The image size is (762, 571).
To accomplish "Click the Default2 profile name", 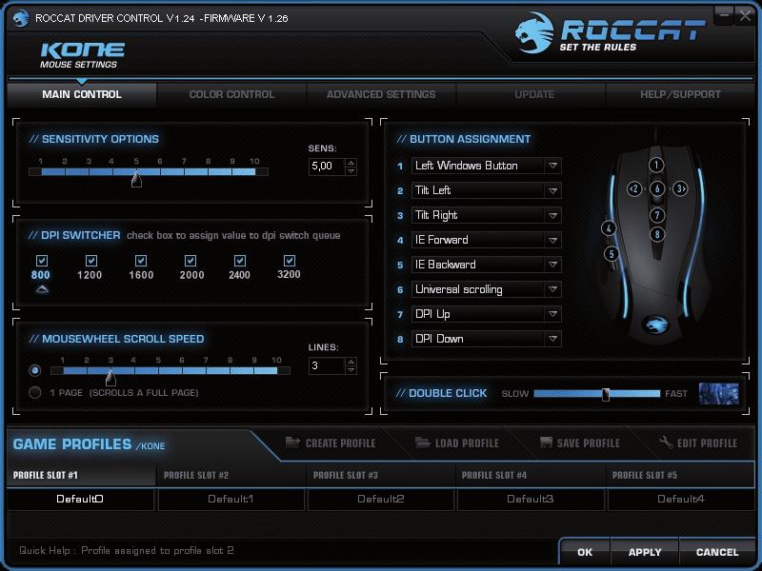I will [x=380, y=499].
